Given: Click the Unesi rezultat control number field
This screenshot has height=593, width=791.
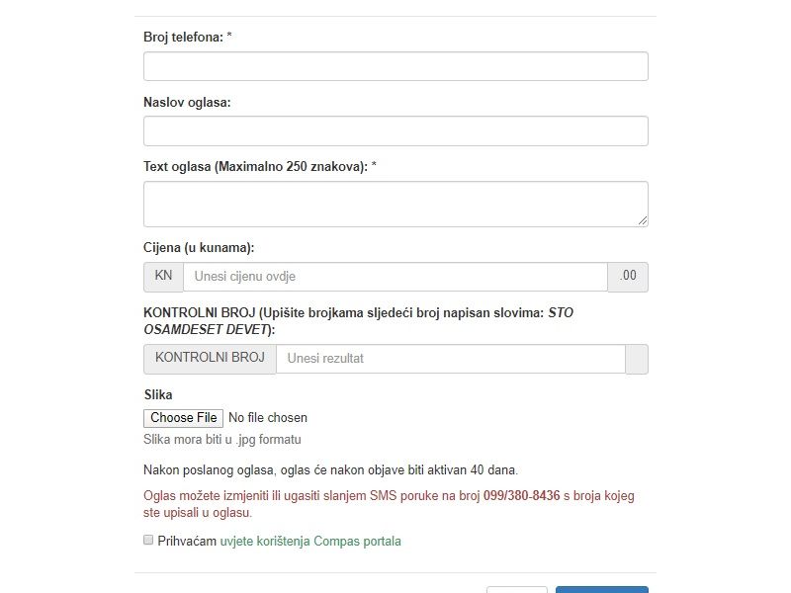Looking at the screenshot, I should (450, 359).
